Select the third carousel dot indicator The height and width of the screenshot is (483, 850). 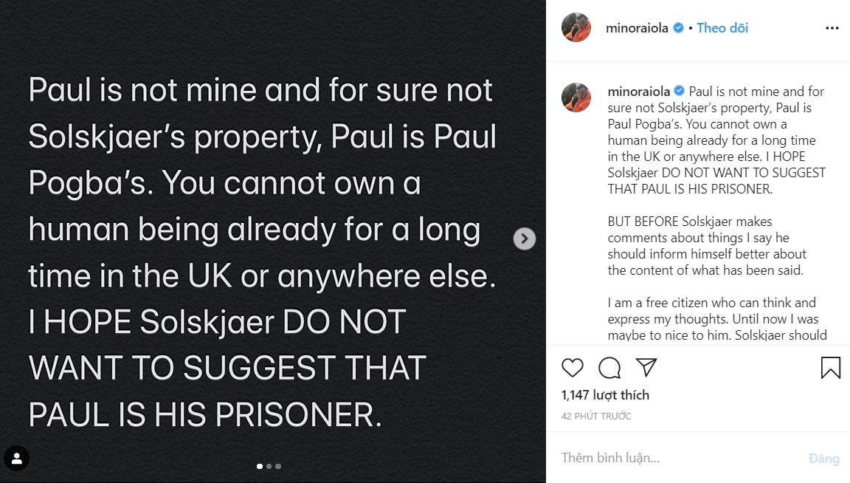pyautogui.click(x=278, y=466)
